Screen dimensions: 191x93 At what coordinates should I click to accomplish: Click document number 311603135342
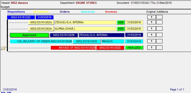tap(140, 3)
